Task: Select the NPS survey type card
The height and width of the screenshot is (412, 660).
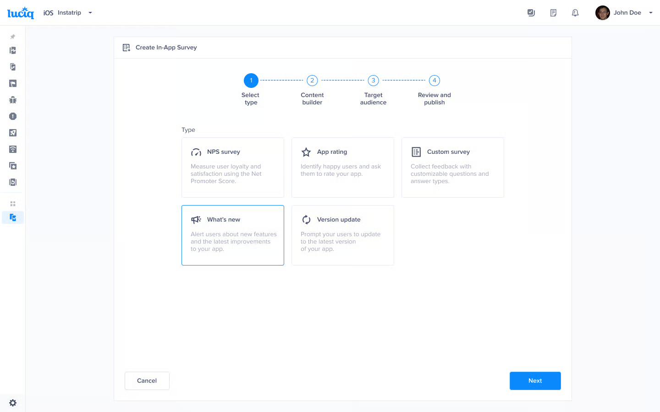Action: pyautogui.click(x=233, y=168)
